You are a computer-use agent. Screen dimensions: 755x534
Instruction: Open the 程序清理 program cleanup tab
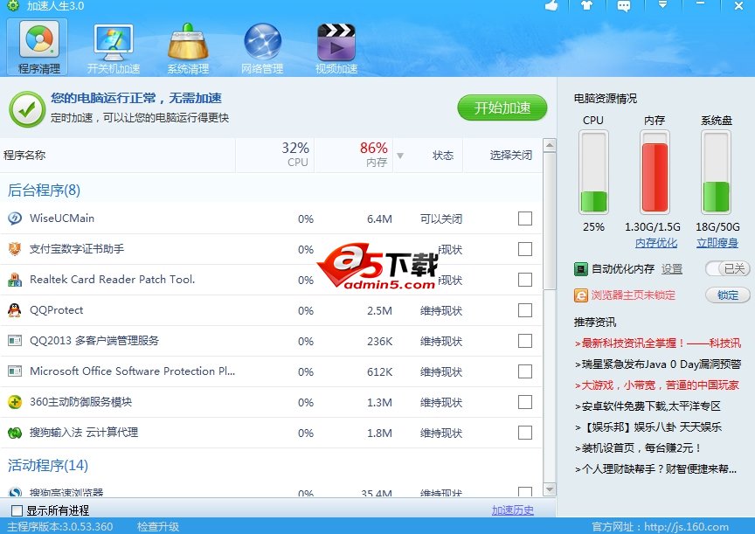38,47
